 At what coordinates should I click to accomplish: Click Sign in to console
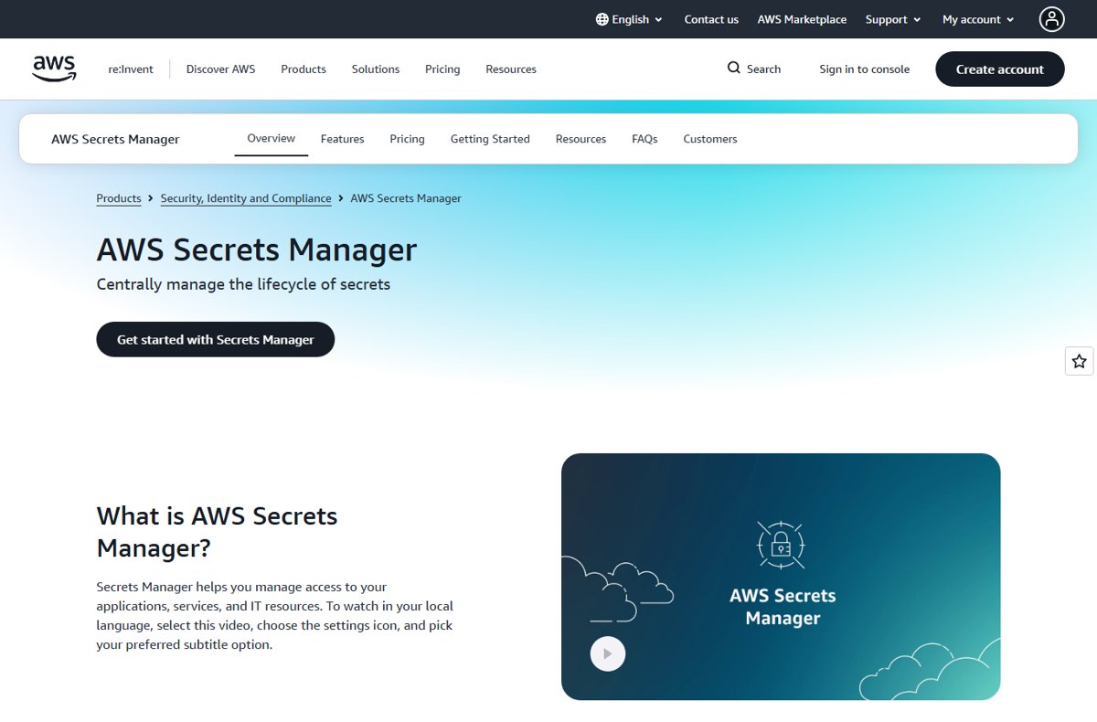point(865,69)
